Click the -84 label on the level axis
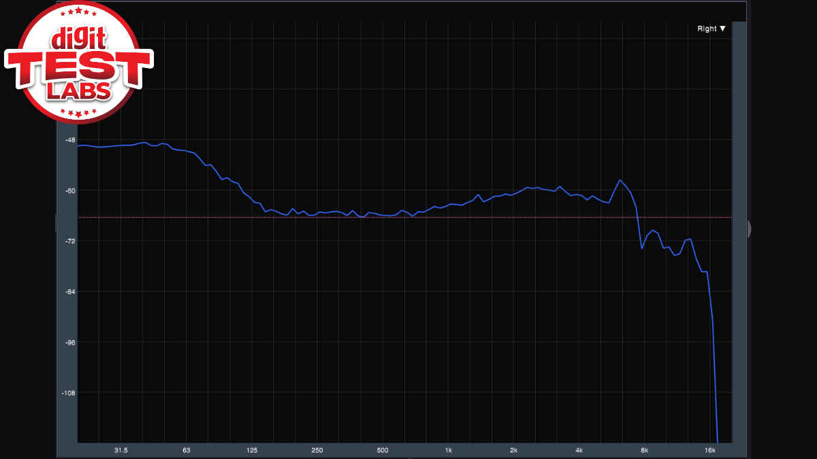The width and height of the screenshot is (817, 459). point(69,292)
